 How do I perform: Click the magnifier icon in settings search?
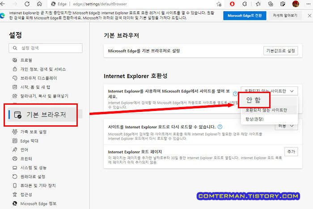tap(15, 48)
